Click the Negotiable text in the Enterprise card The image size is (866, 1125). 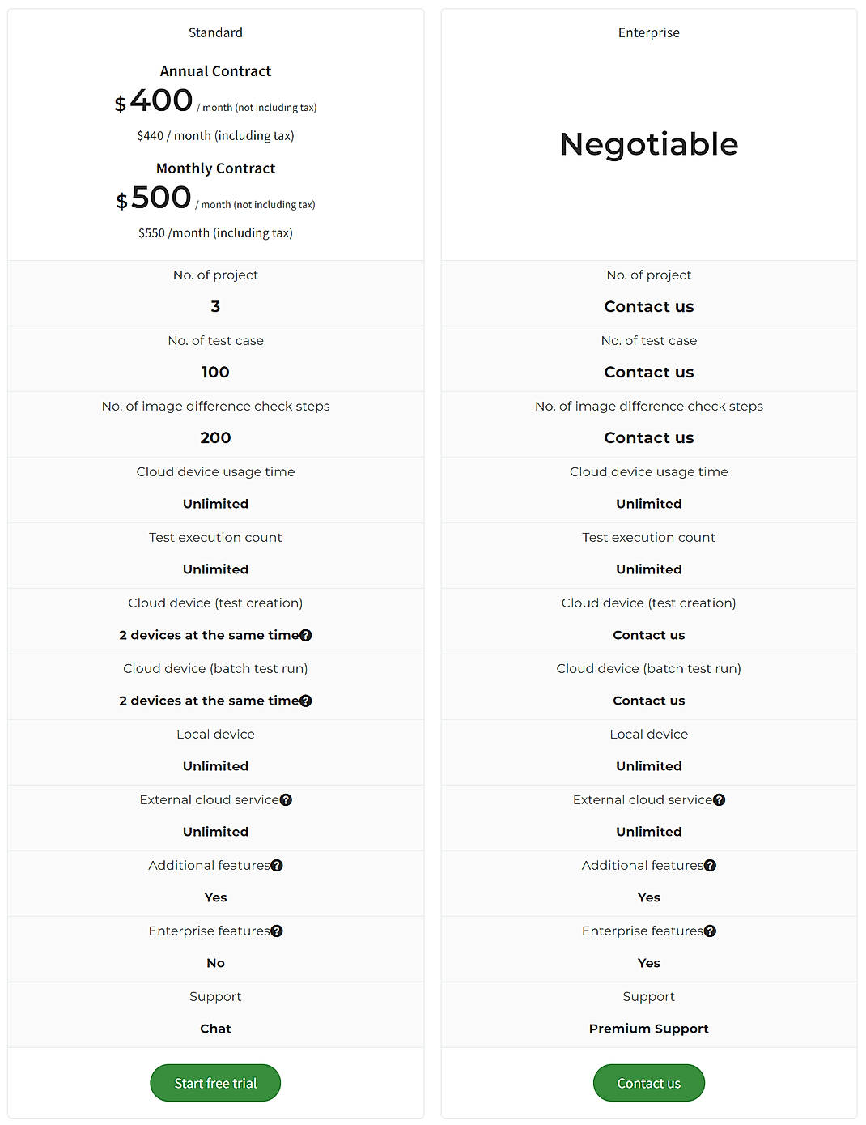[648, 144]
